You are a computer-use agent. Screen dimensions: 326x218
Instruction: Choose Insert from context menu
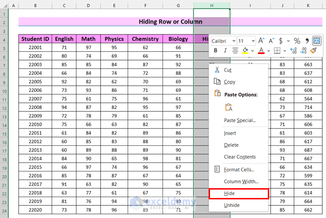[238, 133]
